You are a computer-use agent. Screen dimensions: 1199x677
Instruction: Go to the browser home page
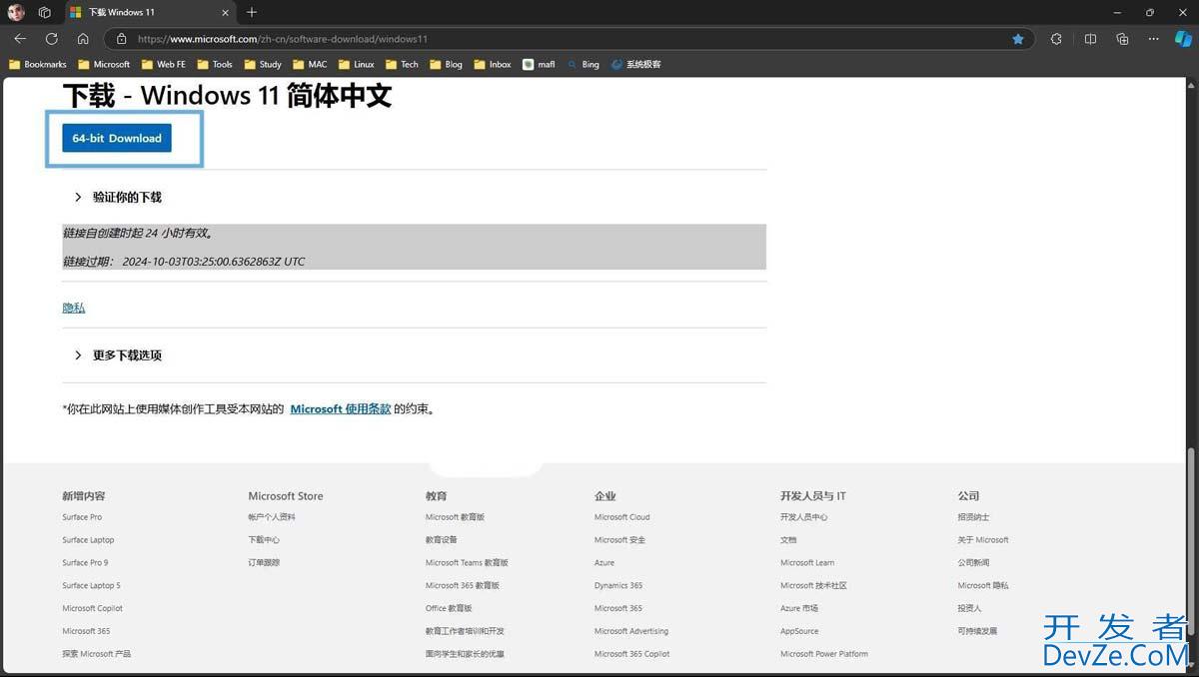[83, 39]
